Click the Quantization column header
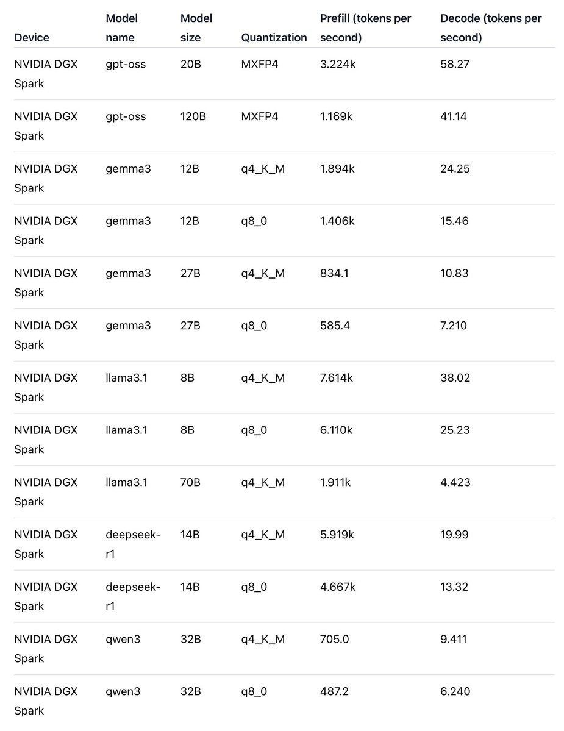Screen dimensions: 564x731 [274, 38]
